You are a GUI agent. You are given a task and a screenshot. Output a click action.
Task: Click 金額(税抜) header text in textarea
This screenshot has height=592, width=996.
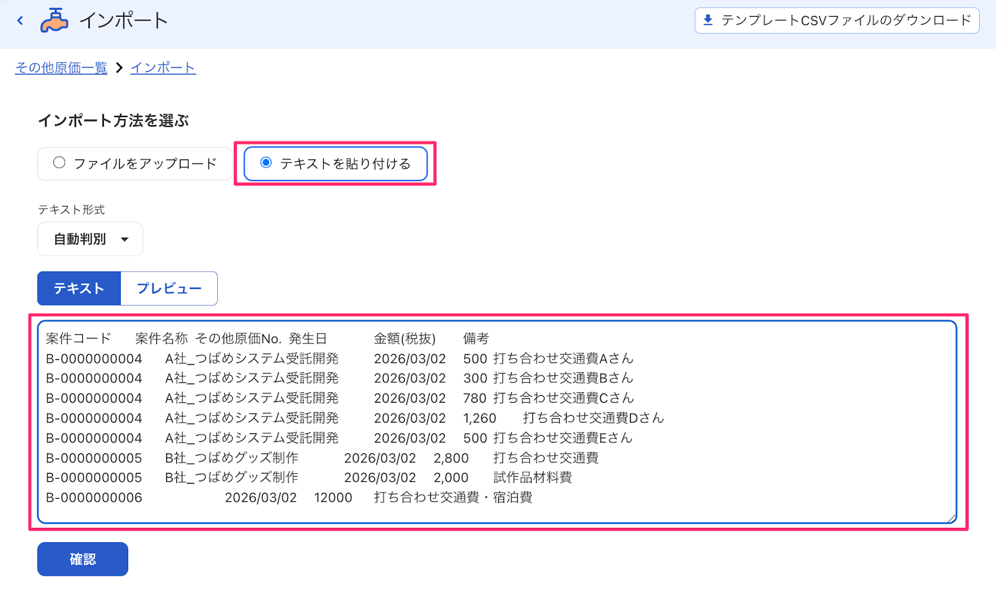pos(405,339)
